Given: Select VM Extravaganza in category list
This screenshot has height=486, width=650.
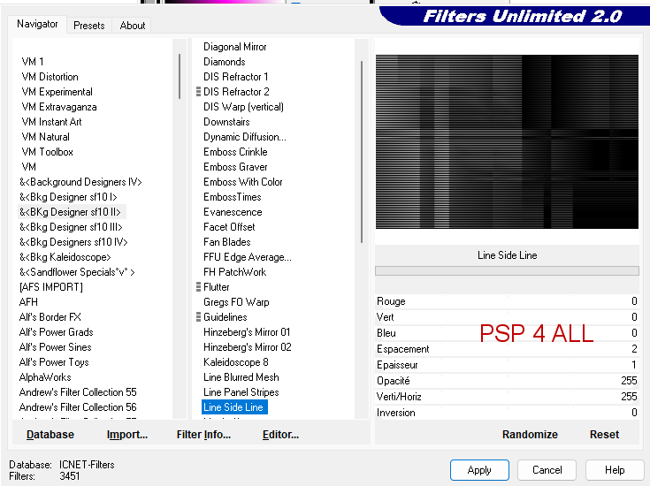Looking at the screenshot, I should click(x=59, y=107).
